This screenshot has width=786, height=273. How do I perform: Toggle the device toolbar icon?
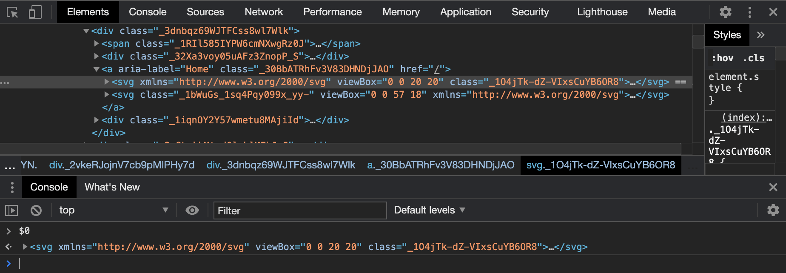35,12
